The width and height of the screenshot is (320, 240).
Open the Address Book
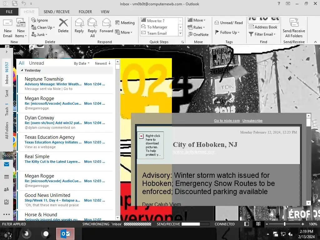point(263,27)
